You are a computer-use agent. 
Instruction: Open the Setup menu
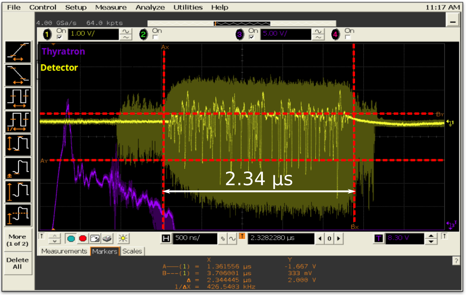(x=76, y=7)
